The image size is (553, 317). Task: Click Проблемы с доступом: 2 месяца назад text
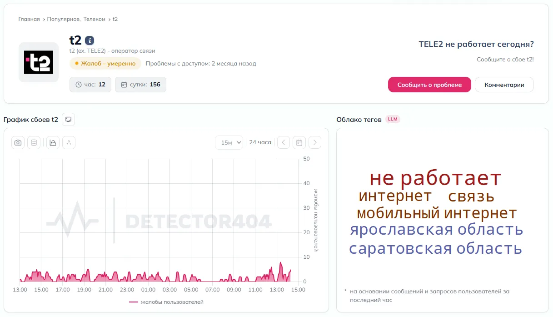(x=201, y=64)
